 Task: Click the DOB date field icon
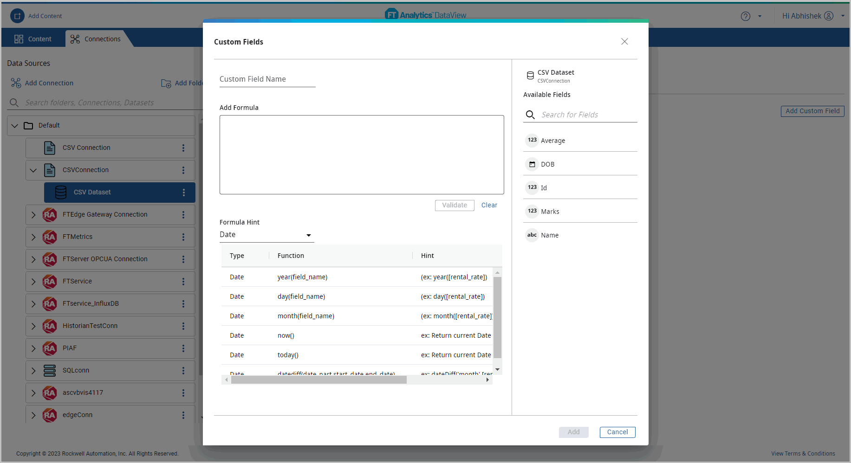point(532,164)
